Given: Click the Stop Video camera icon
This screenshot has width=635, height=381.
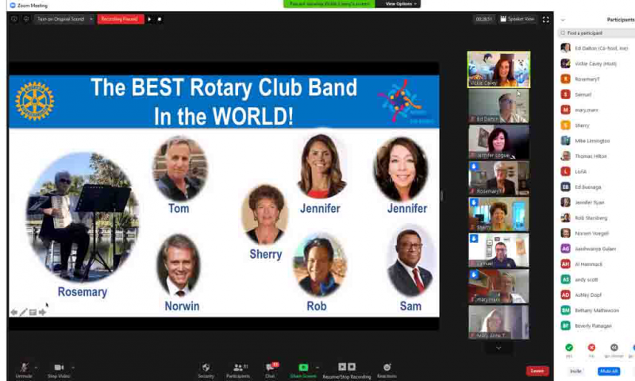Looking at the screenshot, I should [59, 368].
